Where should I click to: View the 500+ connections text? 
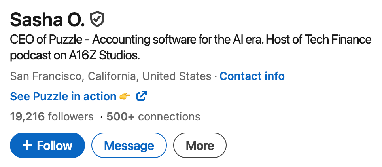pos(153,117)
